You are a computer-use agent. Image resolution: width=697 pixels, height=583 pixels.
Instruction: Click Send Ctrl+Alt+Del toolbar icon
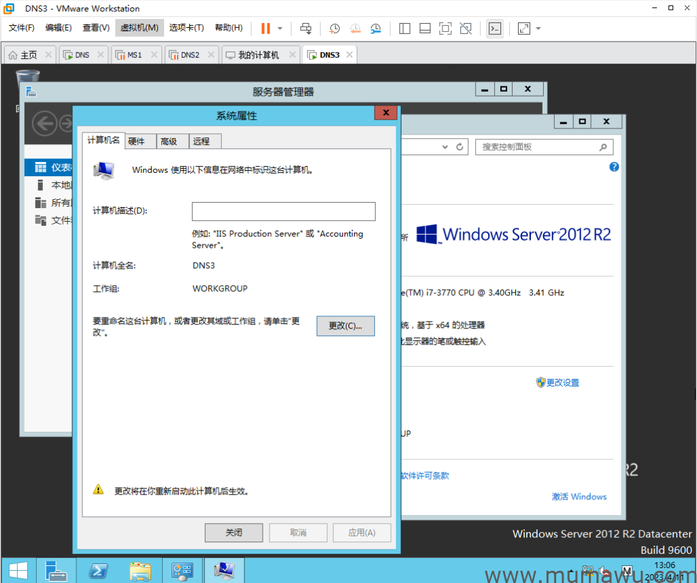[x=306, y=29]
